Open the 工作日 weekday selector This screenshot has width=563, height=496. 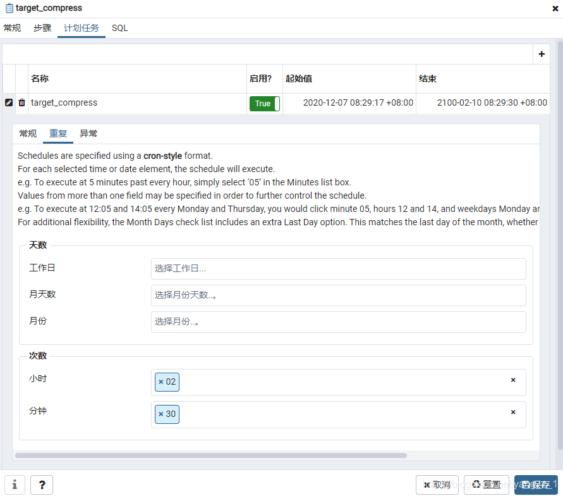point(338,268)
